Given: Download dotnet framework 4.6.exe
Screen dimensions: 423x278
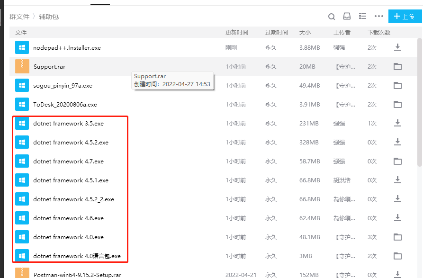Looking at the screenshot, I should click(397, 218).
